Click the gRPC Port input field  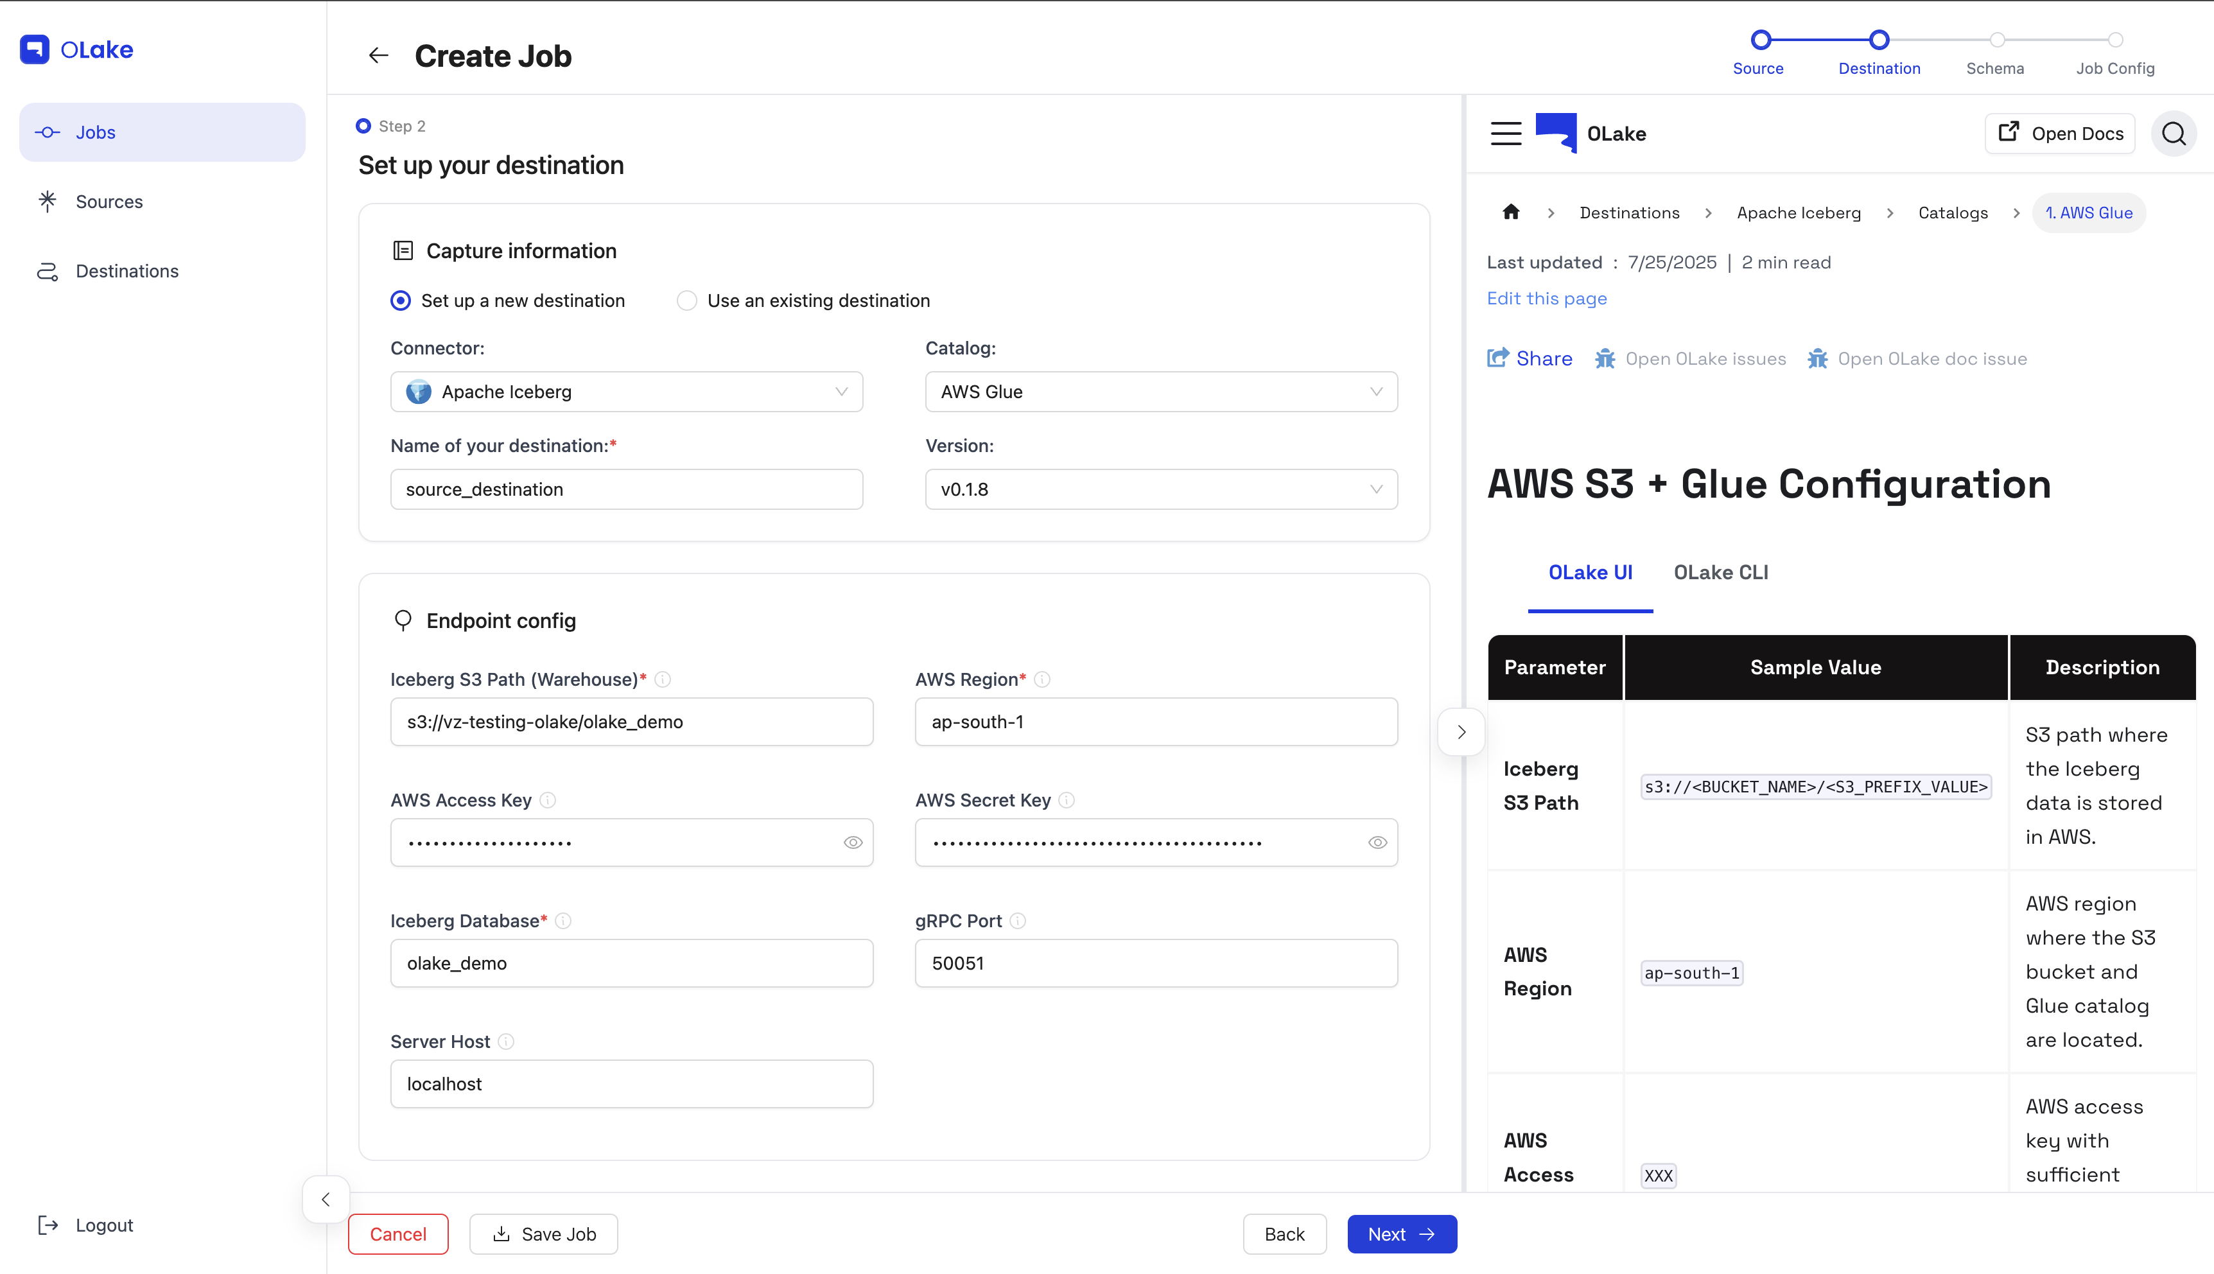pos(1156,963)
